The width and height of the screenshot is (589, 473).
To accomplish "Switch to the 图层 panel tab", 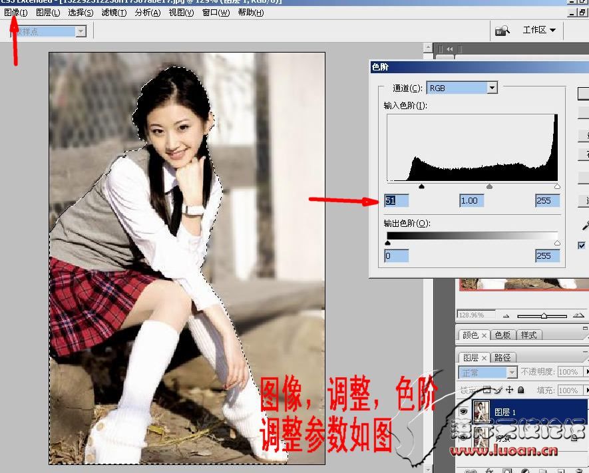I will tap(471, 357).
